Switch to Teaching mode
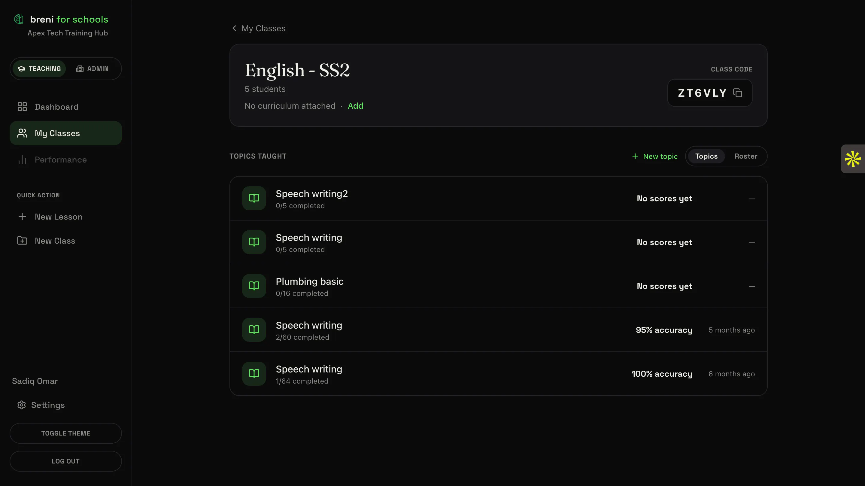 pyautogui.click(x=39, y=68)
